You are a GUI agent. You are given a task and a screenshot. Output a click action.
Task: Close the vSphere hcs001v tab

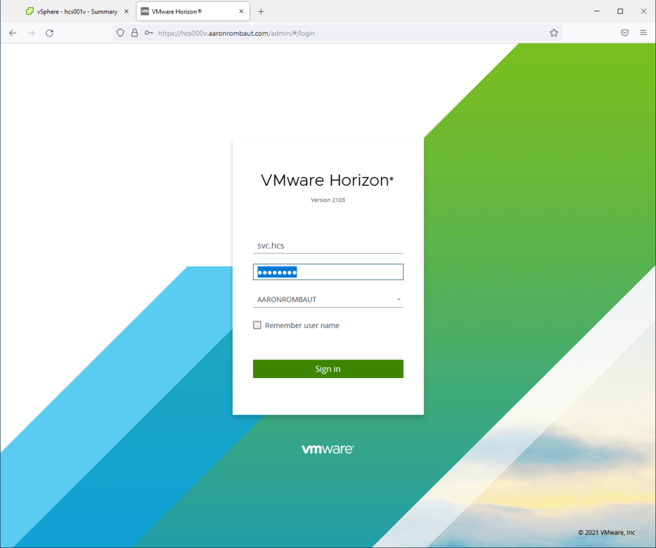[x=126, y=12]
